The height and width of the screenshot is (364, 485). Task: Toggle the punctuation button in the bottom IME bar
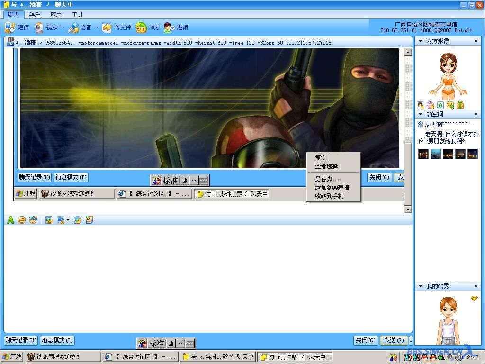click(180, 343)
